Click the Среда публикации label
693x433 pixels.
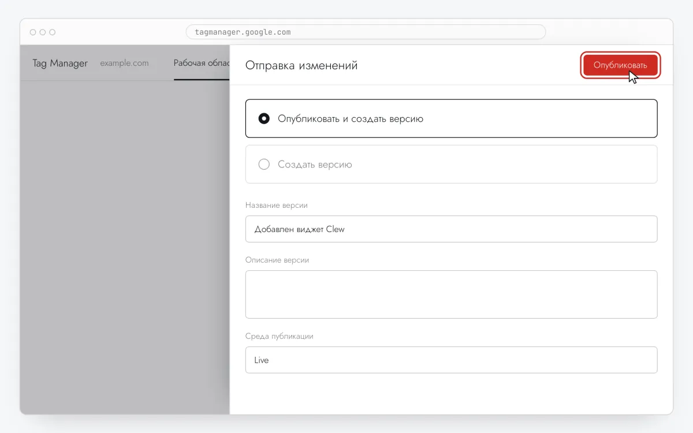click(280, 336)
